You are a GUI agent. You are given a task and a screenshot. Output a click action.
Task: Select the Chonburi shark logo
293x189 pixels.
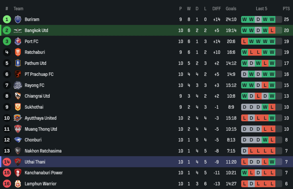click(18, 140)
